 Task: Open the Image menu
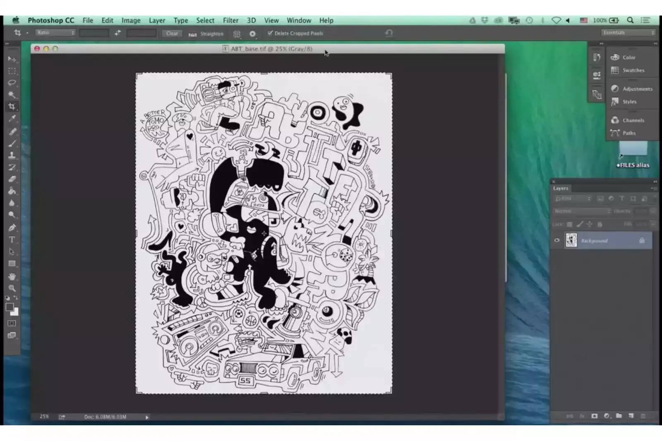[x=131, y=20]
